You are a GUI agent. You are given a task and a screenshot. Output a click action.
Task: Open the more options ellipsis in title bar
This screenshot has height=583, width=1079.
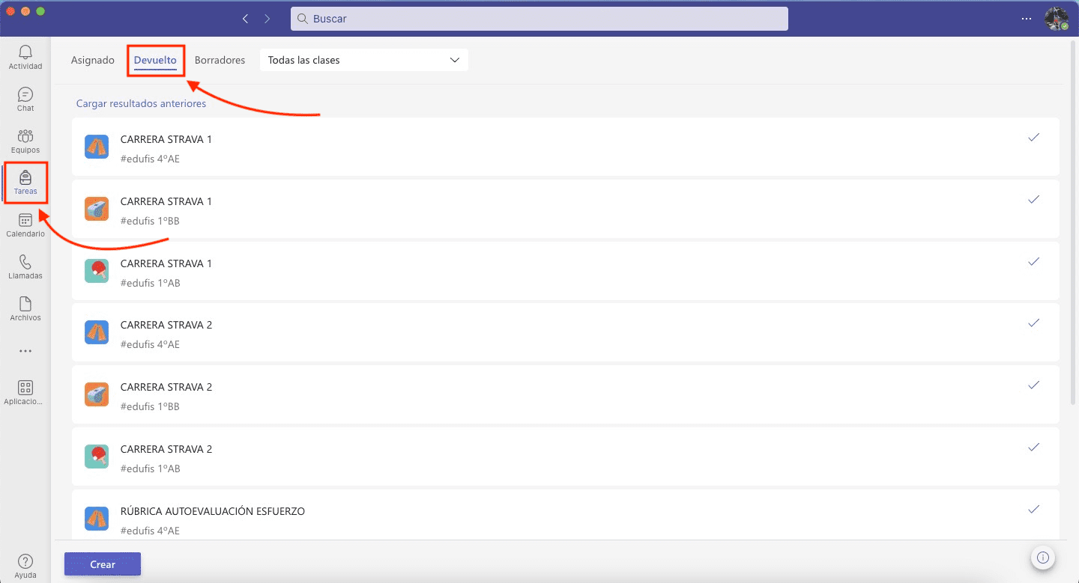[1027, 19]
